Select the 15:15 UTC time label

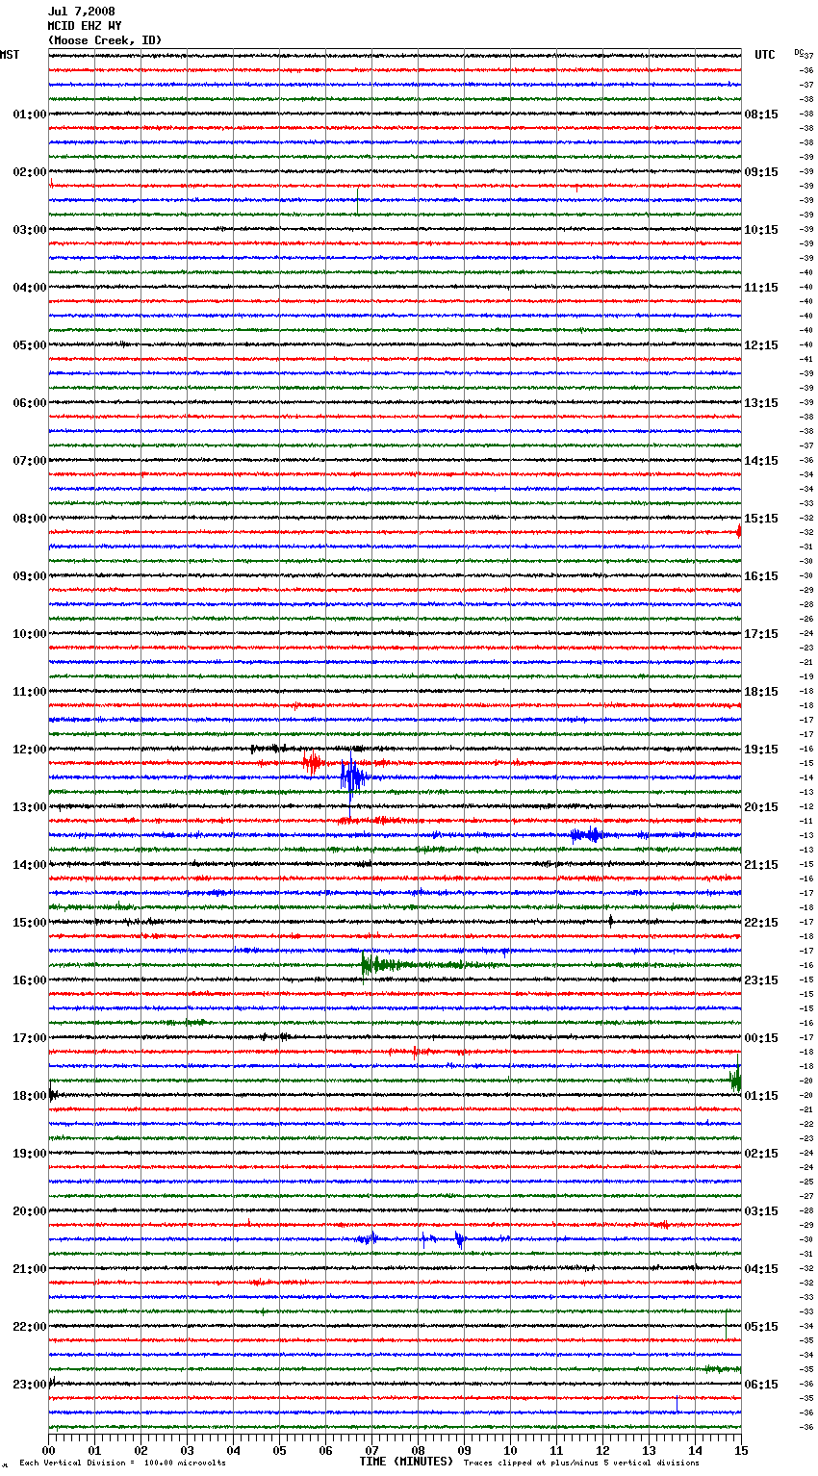click(x=761, y=519)
